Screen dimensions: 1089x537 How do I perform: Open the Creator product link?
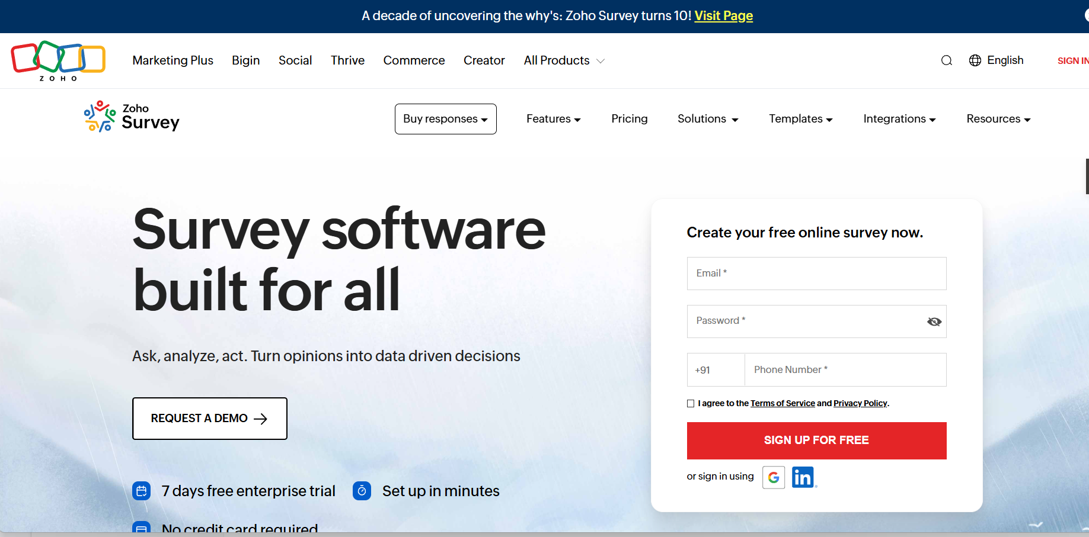(x=484, y=60)
